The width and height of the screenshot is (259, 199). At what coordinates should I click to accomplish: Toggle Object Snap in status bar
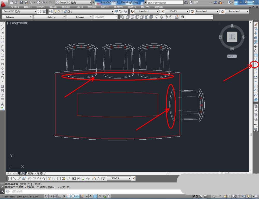[68, 196]
